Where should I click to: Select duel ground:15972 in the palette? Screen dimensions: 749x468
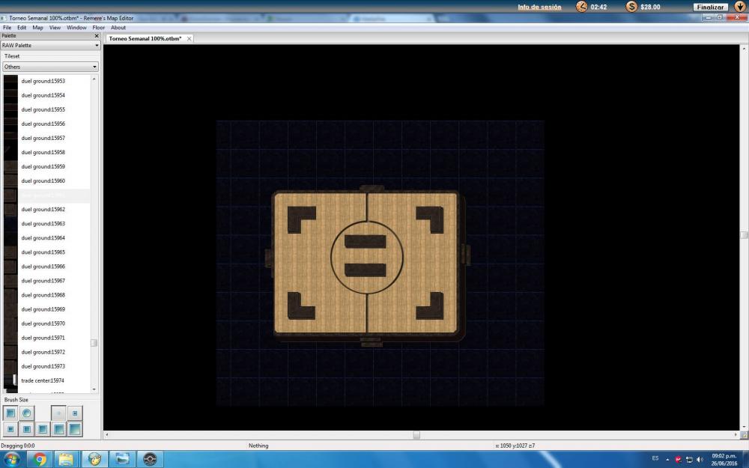click(46, 353)
